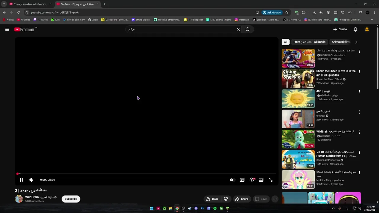This screenshot has height=213, width=379.
Task: Open the tab search dropdown
Action: (4, 4)
